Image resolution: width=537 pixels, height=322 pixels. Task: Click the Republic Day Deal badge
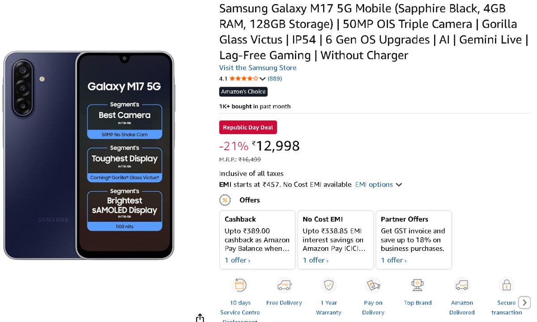point(248,127)
